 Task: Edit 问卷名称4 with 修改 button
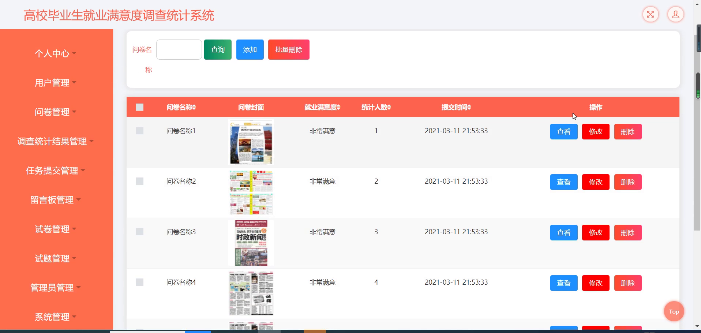point(596,283)
